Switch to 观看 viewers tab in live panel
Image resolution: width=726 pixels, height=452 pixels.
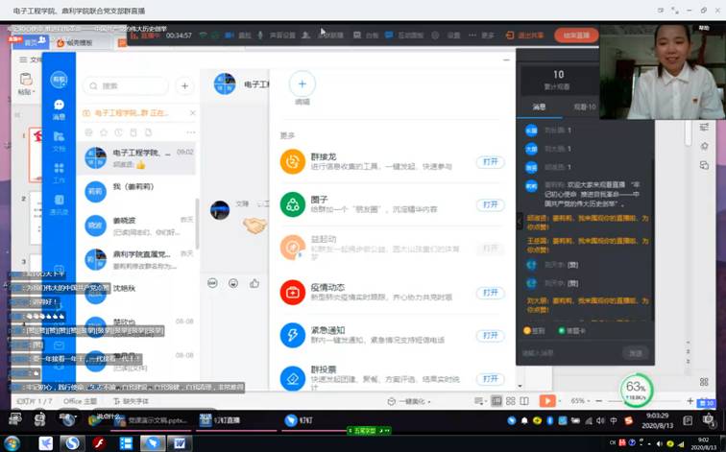[585, 107]
